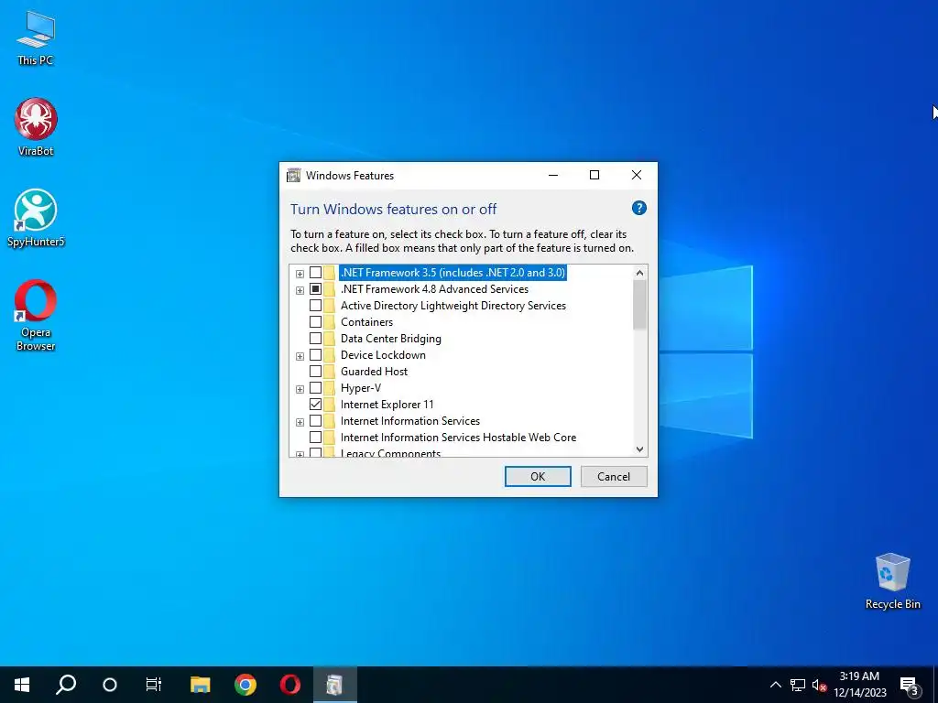Click folder icon beside Containers
This screenshot has width=938, height=703.
pyautogui.click(x=329, y=321)
